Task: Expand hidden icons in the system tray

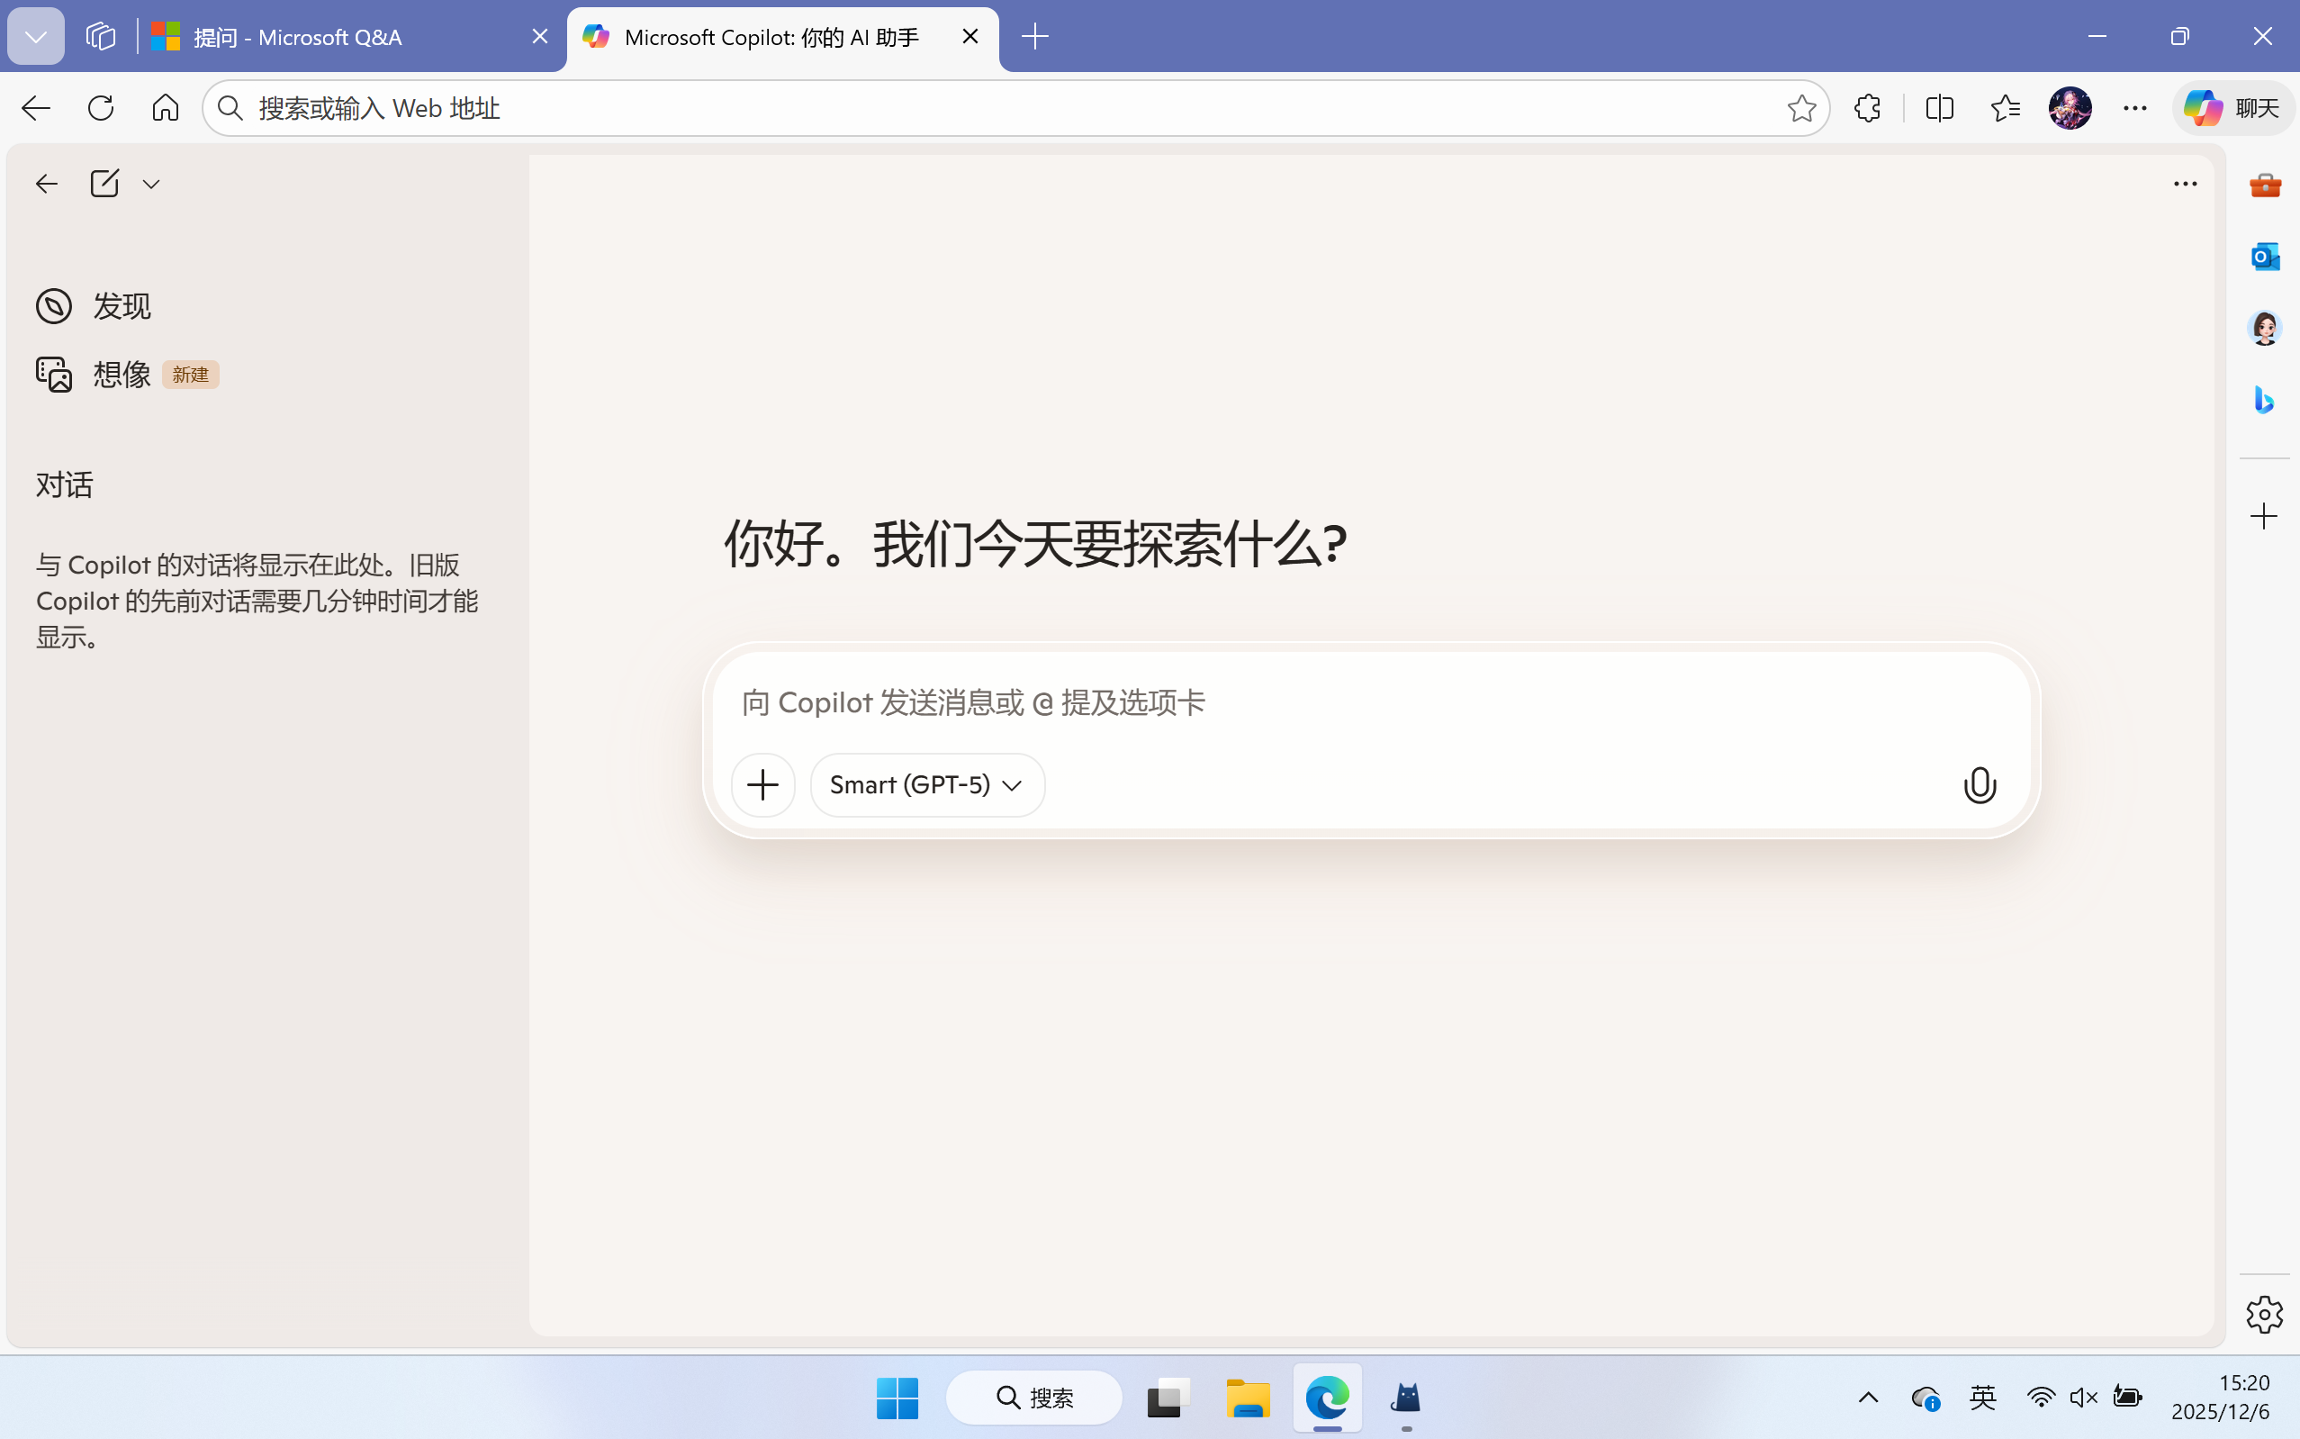Action: [x=1866, y=1398]
